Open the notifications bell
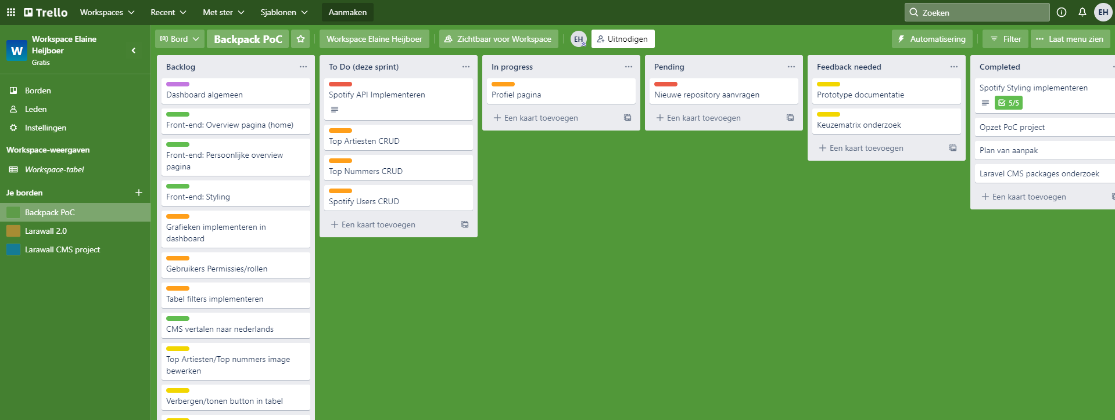 (1082, 12)
